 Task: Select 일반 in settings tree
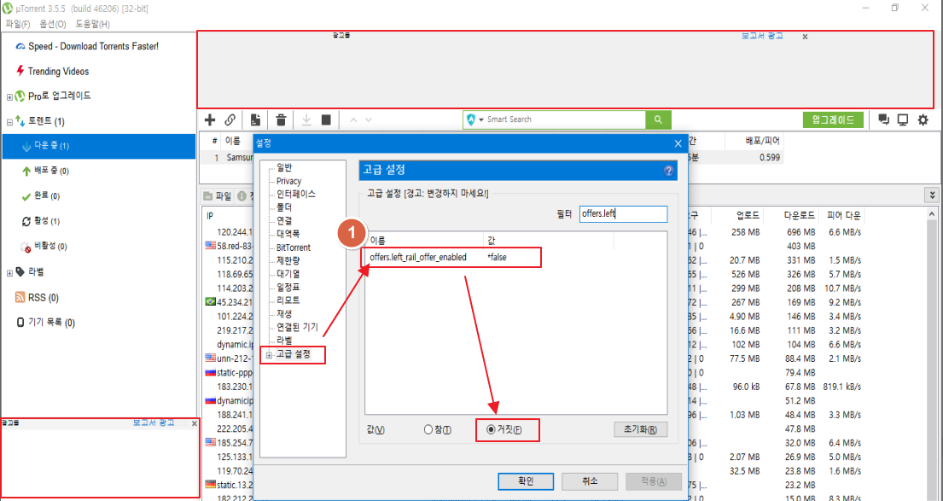coord(284,168)
